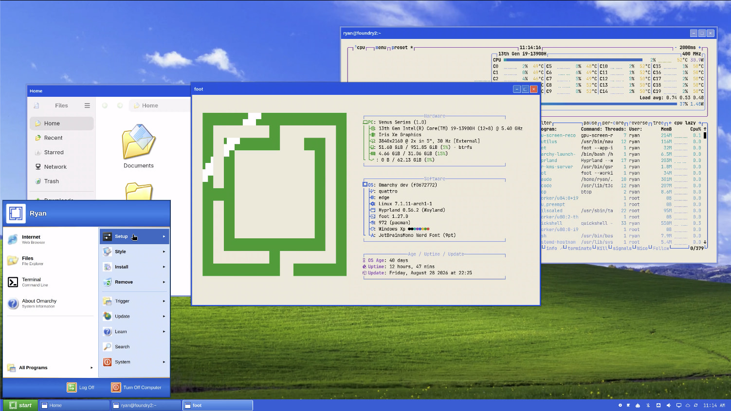Open the About Omarchy help icon
The height and width of the screenshot is (411, 731).
(13, 304)
